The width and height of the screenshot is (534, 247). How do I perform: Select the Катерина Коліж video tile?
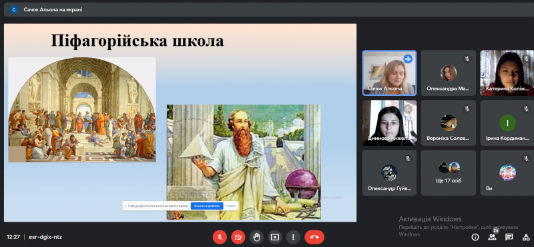click(x=507, y=73)
